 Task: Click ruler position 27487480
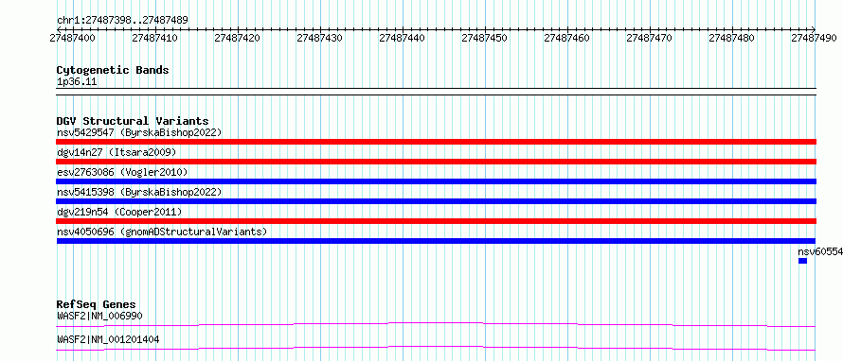(x=732, y=38)
